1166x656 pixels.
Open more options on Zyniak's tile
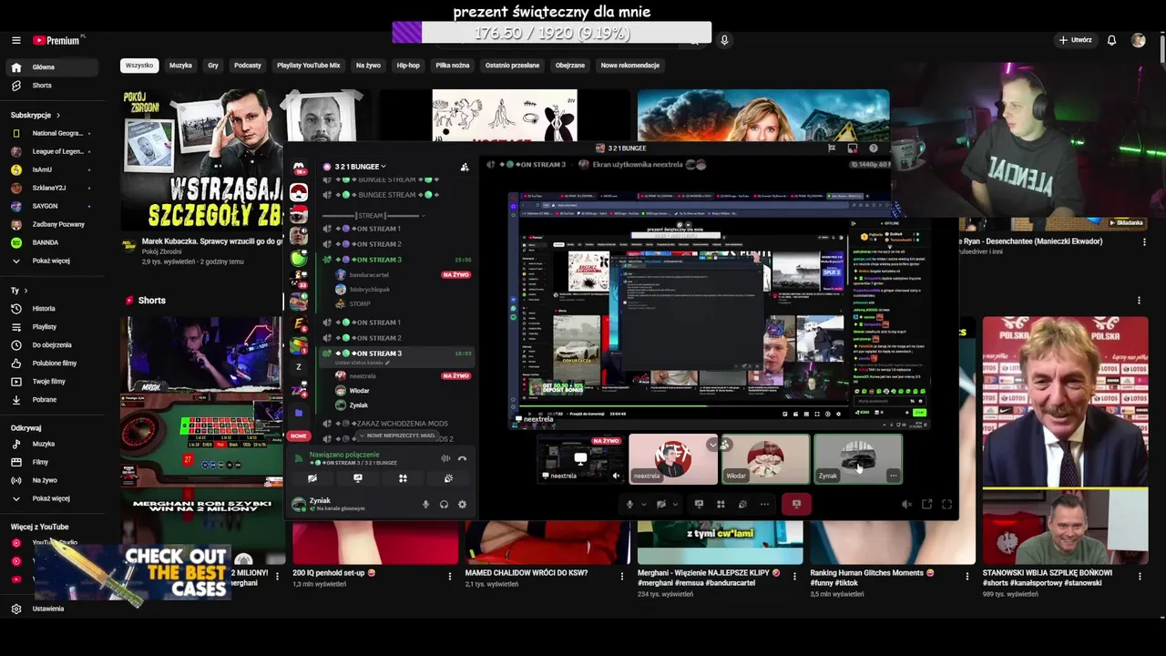click(x=894, y=476)
